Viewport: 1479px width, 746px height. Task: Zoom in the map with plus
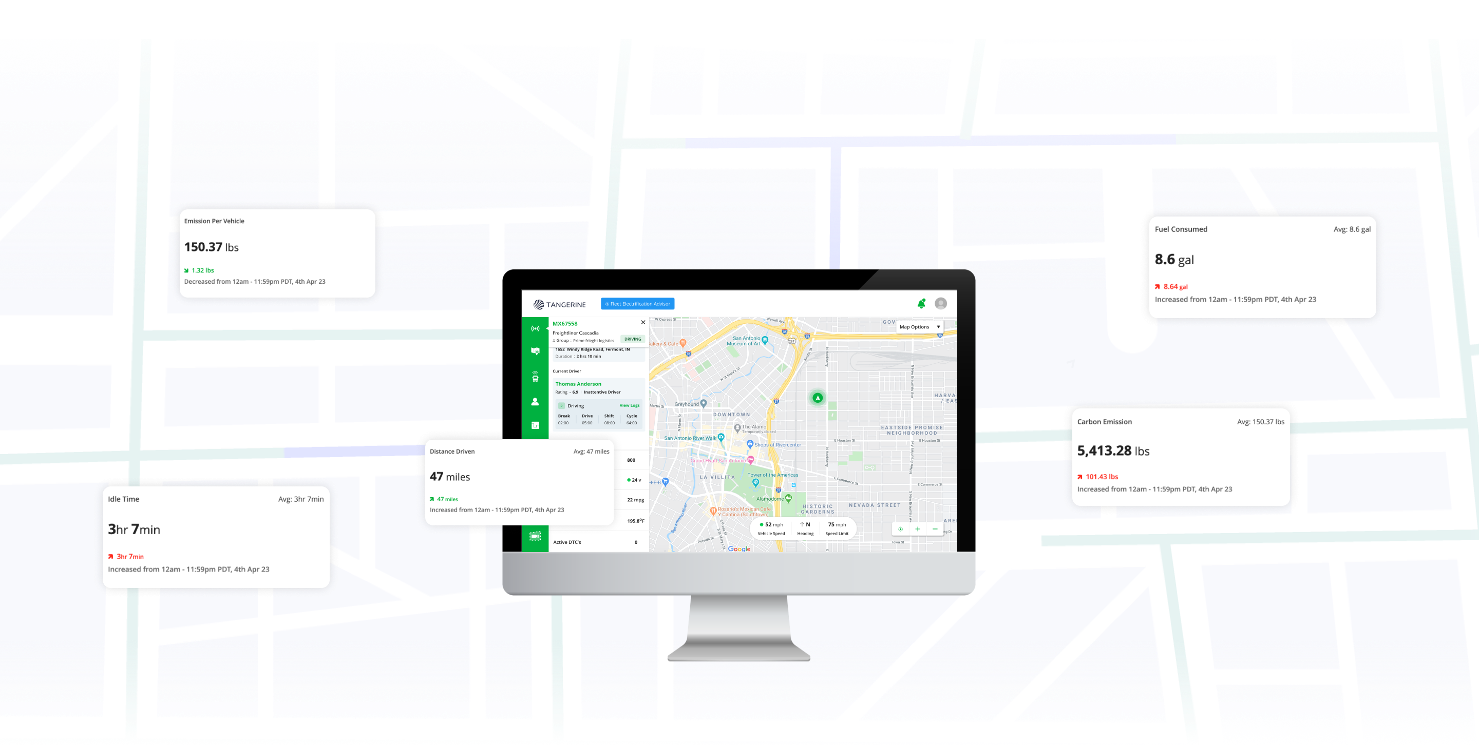pos(918,528)
